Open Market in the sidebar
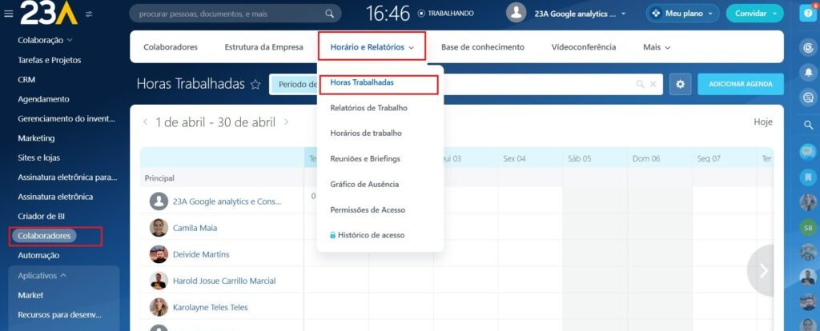Image resolution: width=820 pixels, height=331 pixels. 31,295
